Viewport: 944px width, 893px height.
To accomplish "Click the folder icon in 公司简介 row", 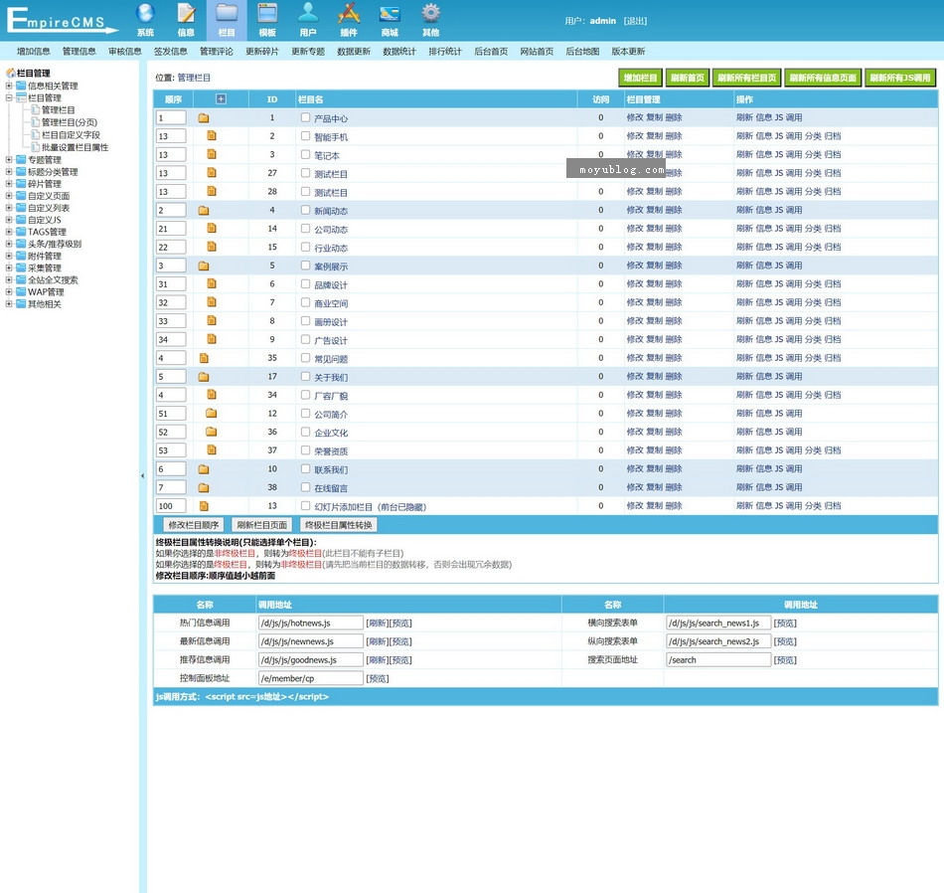I will click(x=212, y=414).
